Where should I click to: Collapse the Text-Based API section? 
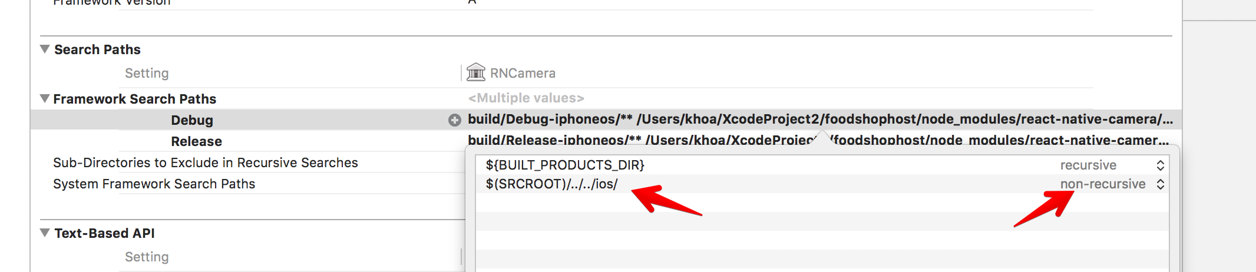[x=45, y=233]
